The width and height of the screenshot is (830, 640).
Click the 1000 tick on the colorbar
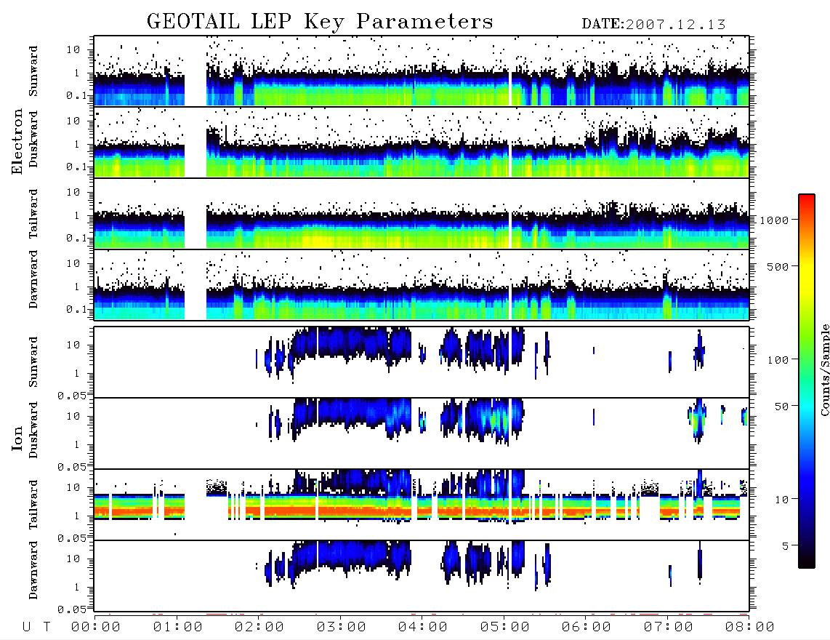(x=775, y=220)
